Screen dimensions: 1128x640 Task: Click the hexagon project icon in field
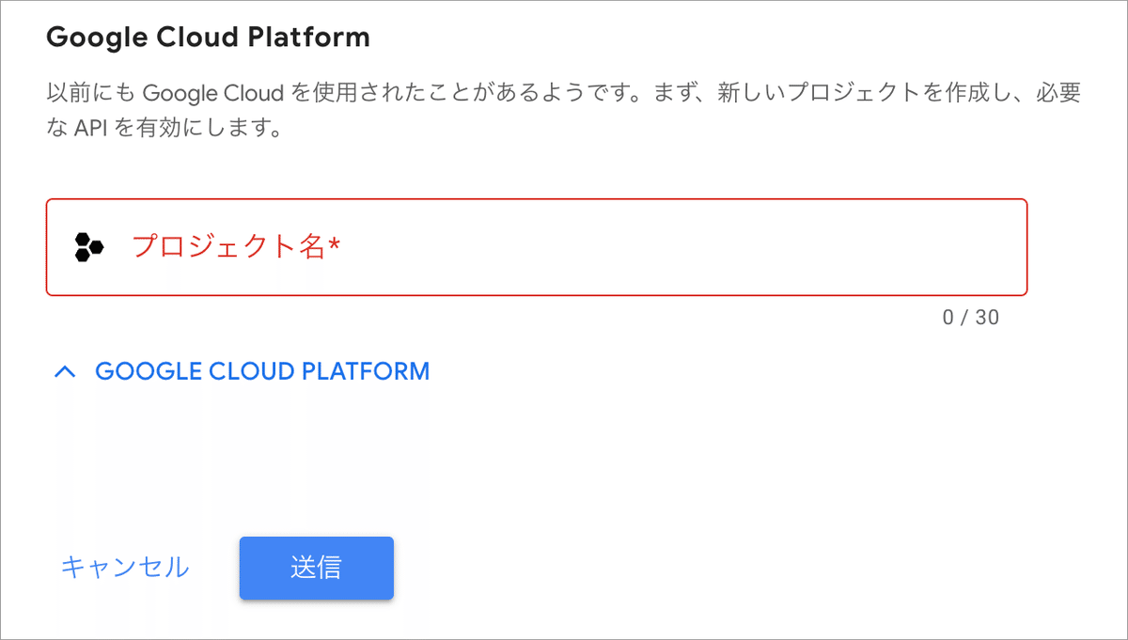[x=88, y=248]
